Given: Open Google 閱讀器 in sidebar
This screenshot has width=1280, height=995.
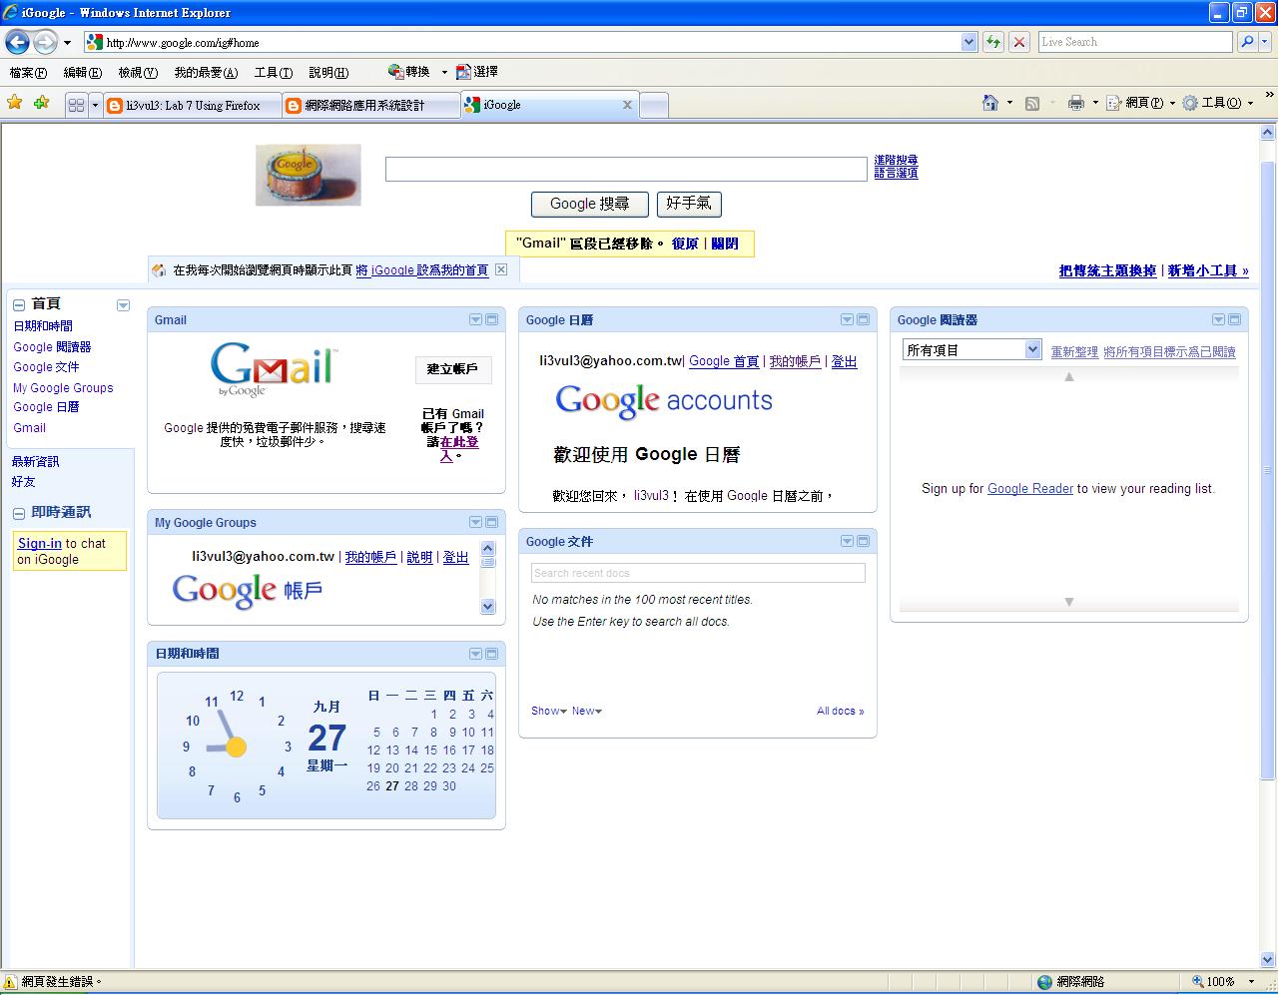Looking at the screenshot, I should [52, 347].
